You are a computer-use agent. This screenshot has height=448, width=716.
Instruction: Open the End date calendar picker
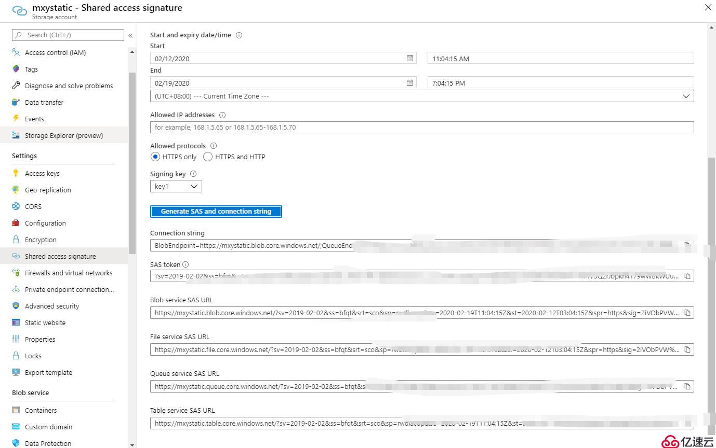tap(410, 82)
